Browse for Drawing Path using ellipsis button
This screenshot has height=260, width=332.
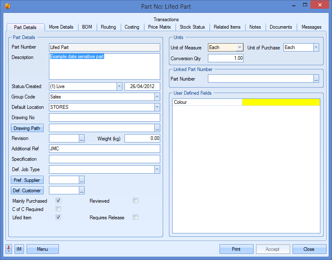click(157, 128)
